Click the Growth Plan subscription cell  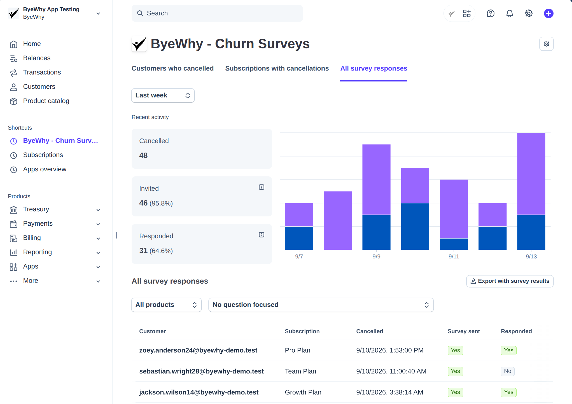click(x=303, y=393)
